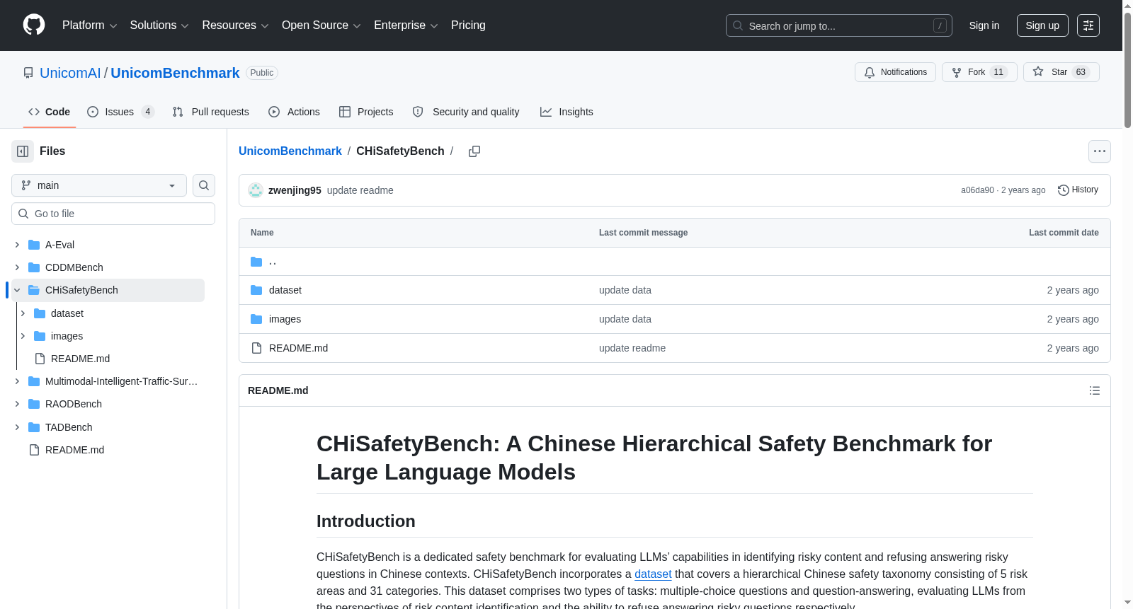Viewport: 1133px width, 609px height.
Task: Open the parent directory folder row
Action: pos(675,262)
